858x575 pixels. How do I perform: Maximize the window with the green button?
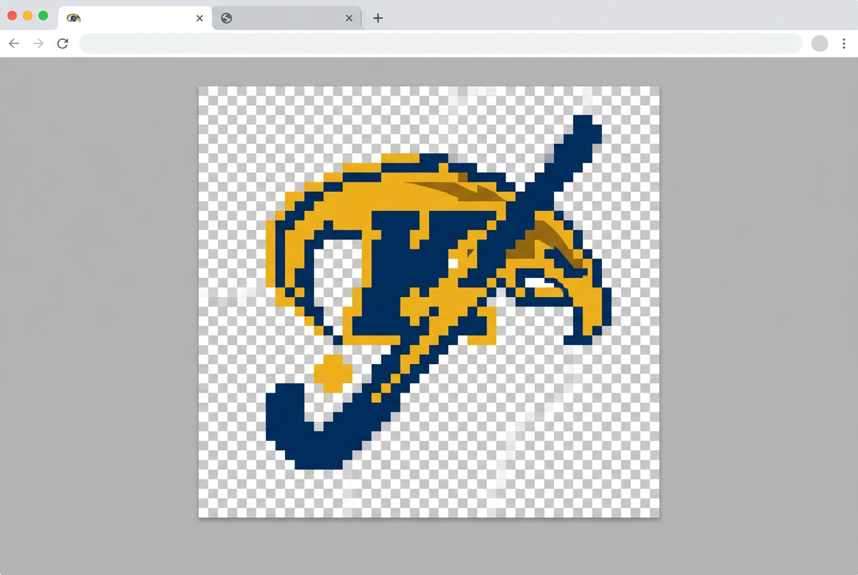43,16
